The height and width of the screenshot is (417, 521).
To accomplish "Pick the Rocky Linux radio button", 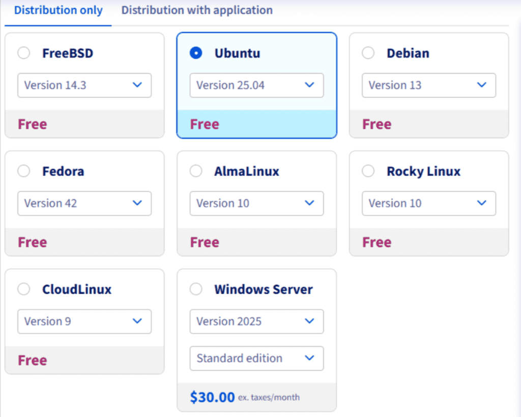I will (368, 171).
